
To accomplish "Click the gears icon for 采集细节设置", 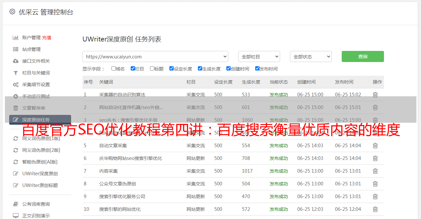I will coord(15,85).
